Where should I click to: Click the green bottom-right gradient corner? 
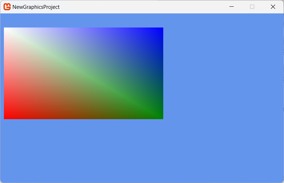pyautogui.click(x=161, y=117)
